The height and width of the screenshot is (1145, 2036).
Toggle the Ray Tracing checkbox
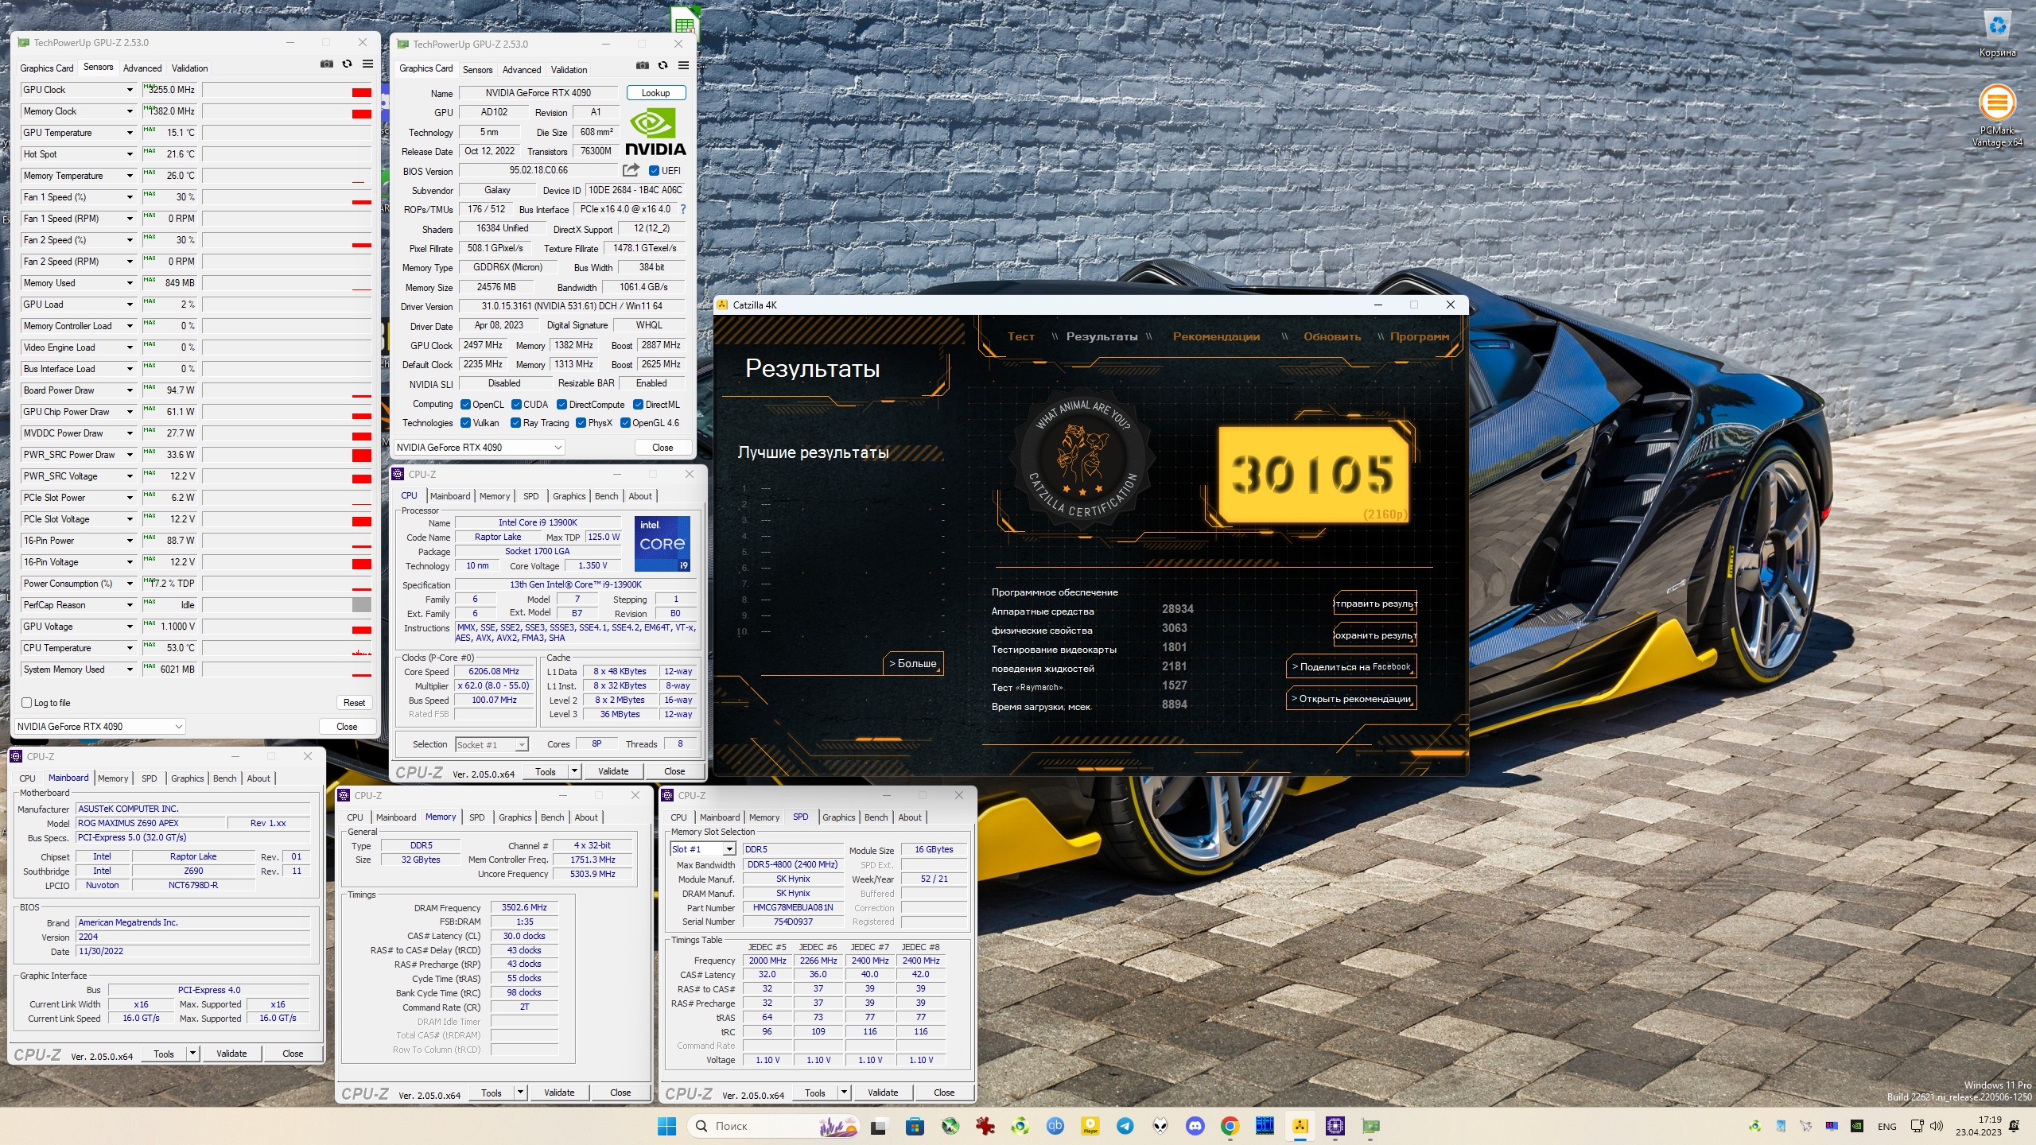[515, 423]
